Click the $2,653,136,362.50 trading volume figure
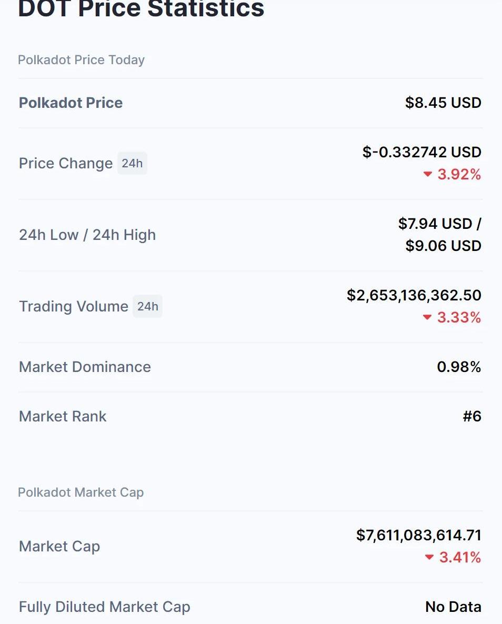The height and width of the screenshot is (624, 502). tap(414, 295)
